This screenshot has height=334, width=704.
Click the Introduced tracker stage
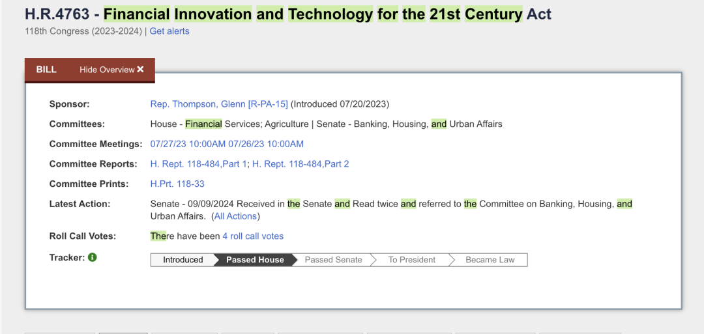pos(183,260)
